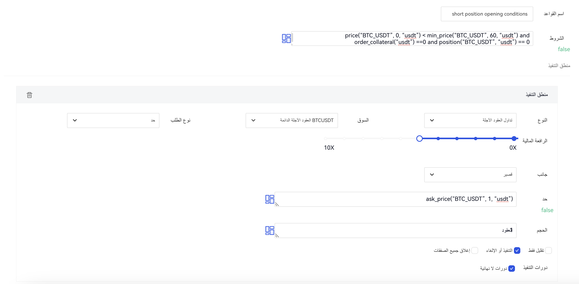Open formula builder icon beside size field
579x284 pixels.
point(270,231)
